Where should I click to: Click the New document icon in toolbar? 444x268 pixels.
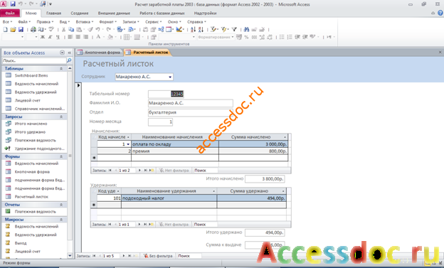pyautogui.click(x=6, y=29)
